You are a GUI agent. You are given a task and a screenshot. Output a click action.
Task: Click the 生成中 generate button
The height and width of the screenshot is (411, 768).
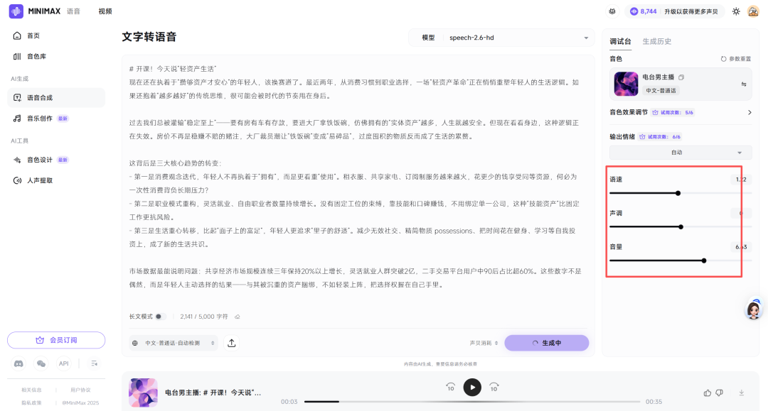(x=547, y=343)
